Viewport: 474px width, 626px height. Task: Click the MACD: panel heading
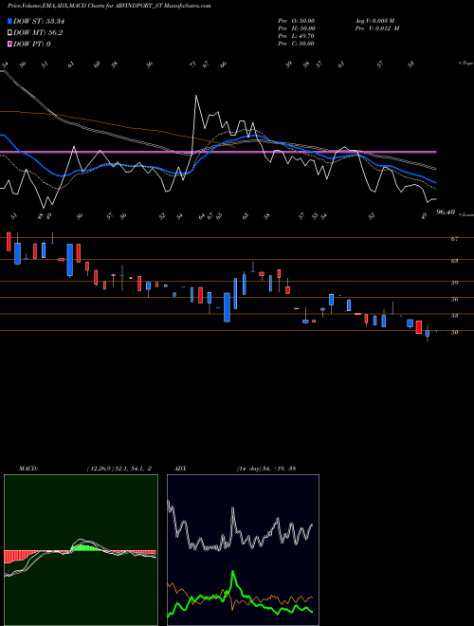click(28, 469)
